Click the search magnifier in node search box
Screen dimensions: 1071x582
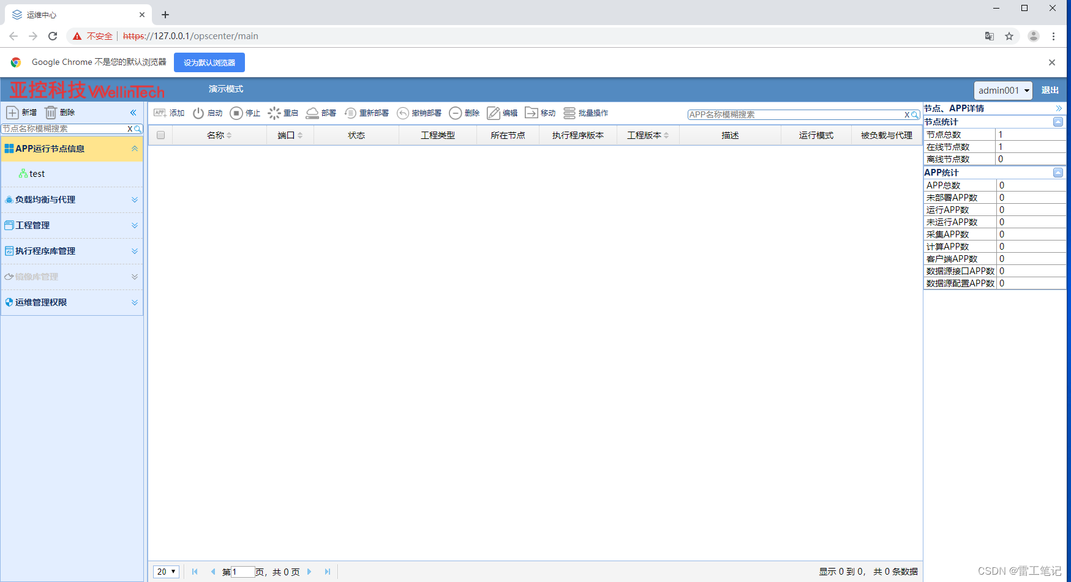coord(138,129)
